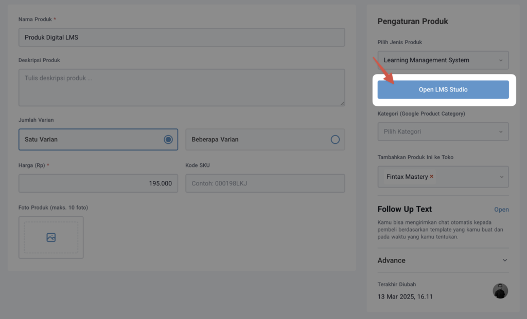Focus the Nama Produk text field

181,37
